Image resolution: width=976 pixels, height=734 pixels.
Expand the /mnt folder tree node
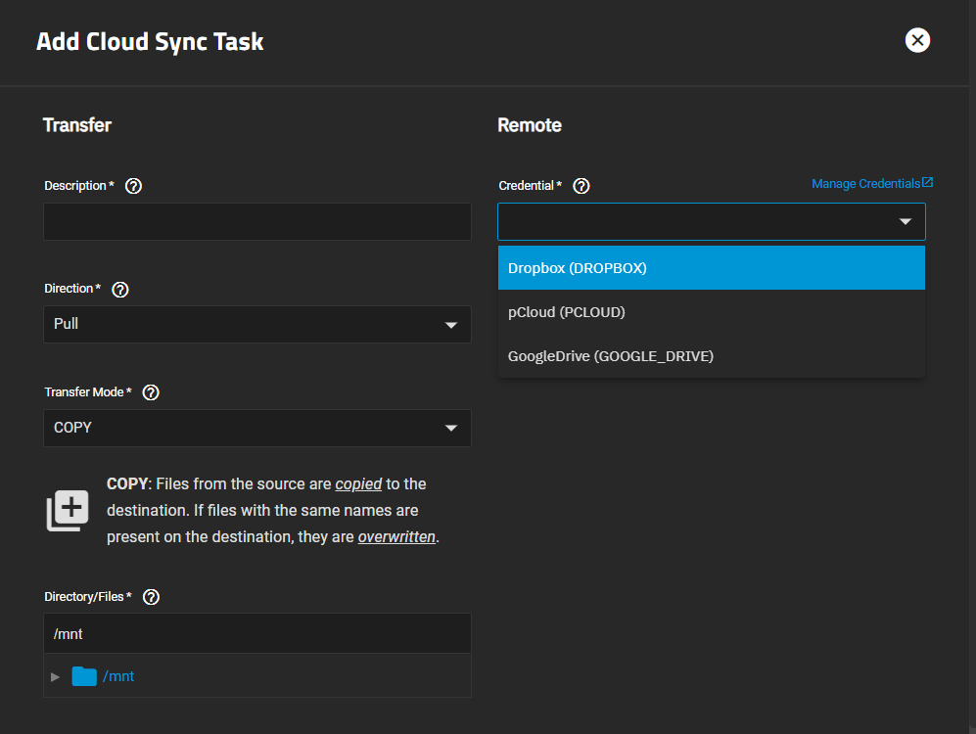click(x=56, y=677)
